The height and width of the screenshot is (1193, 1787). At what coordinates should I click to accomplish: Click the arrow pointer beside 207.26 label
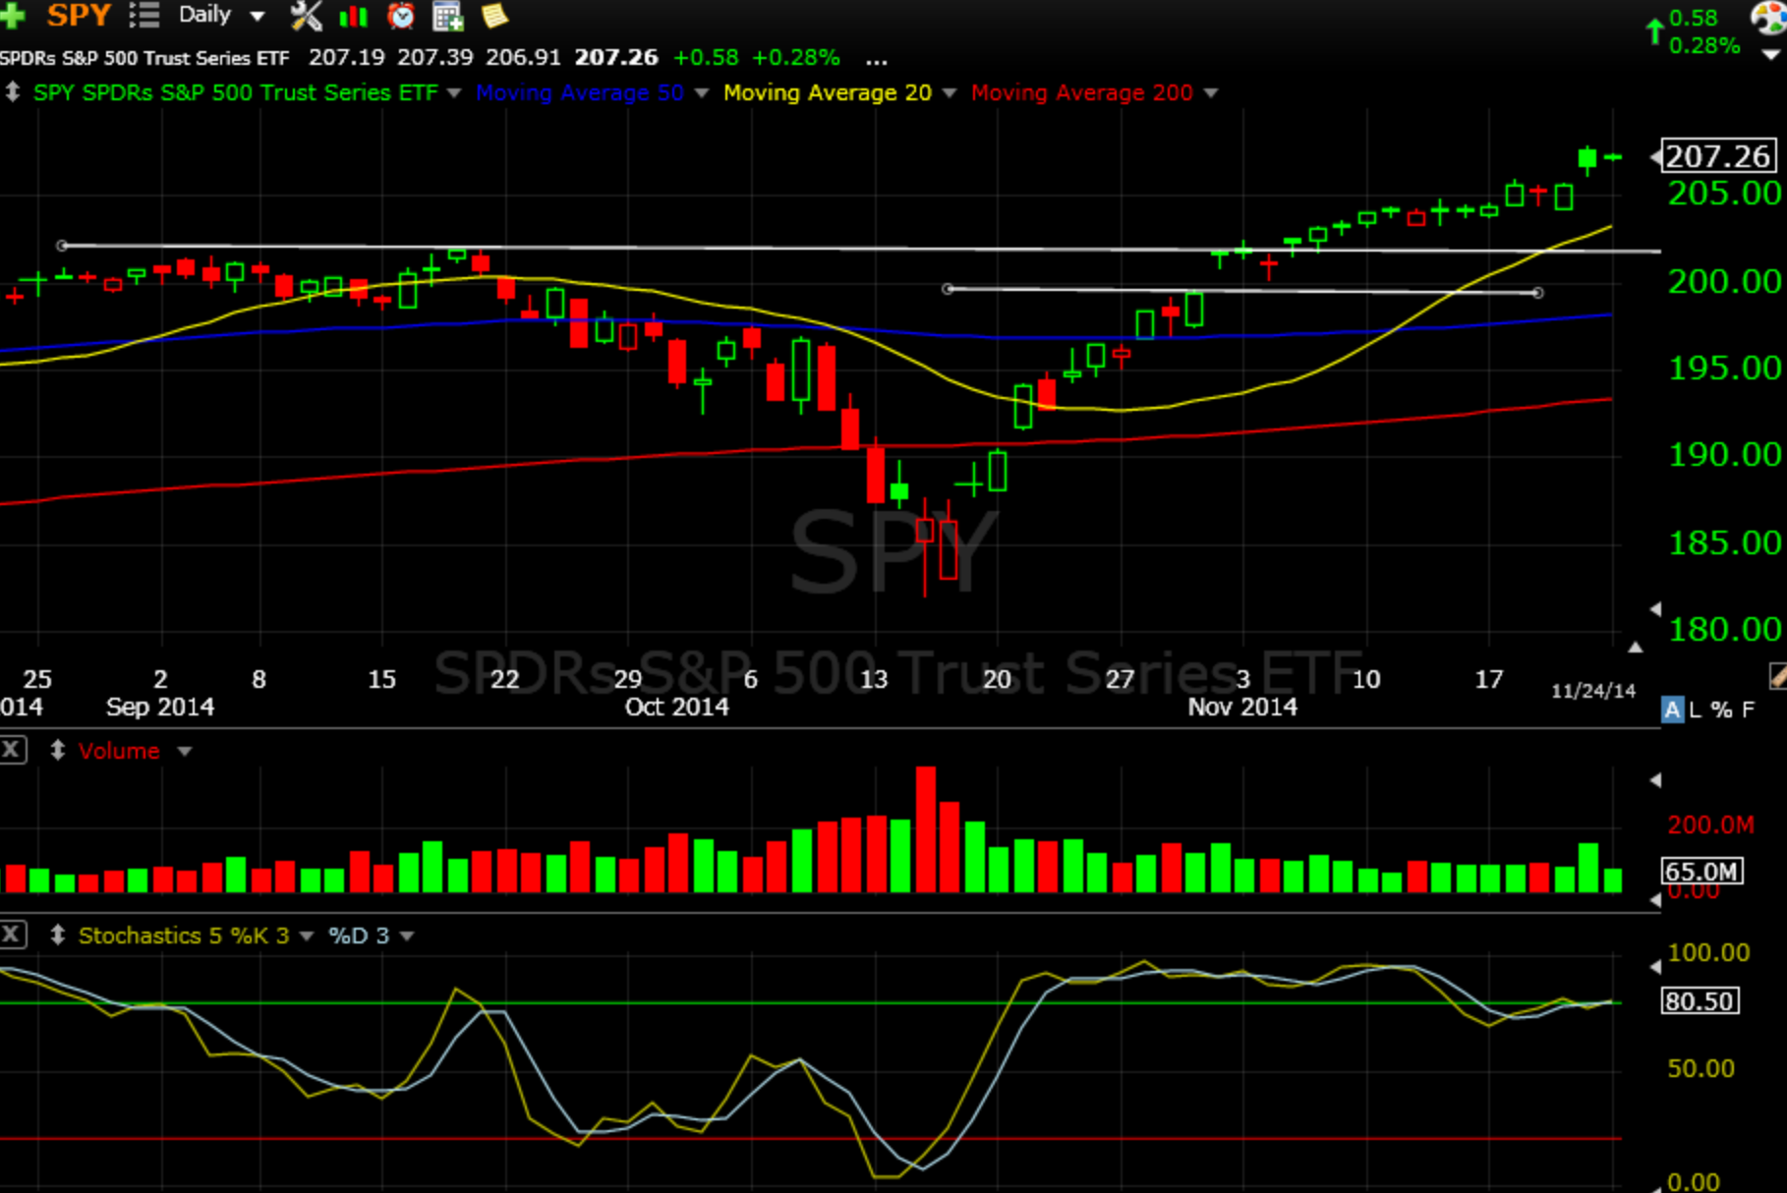coord(1655,157)
